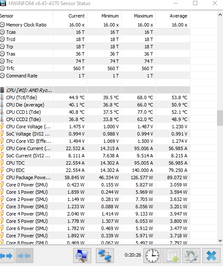The image size is (223, 266).
Task: Select the Core 6 Power (SMU) label
Action: point(27,228)
